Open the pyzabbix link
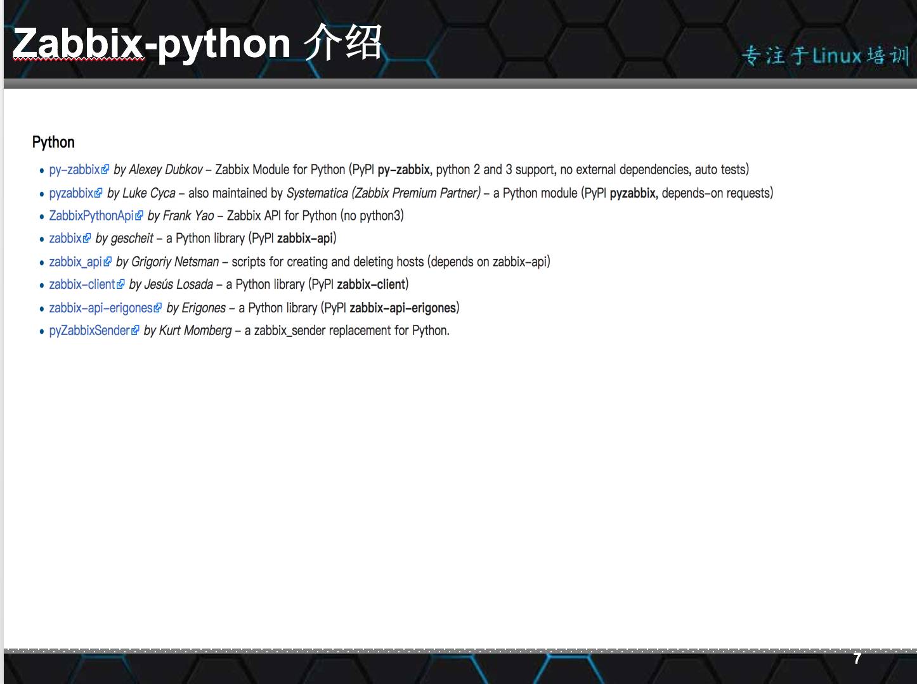Image resolution: width=917 pixels, height=684 pixels. coord(71,193)
